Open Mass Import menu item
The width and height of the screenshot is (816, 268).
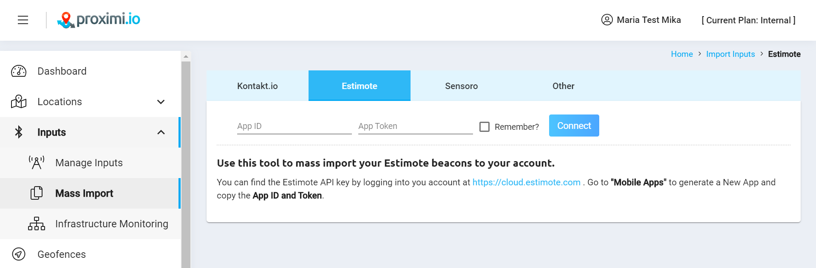(x=90, y=193)
